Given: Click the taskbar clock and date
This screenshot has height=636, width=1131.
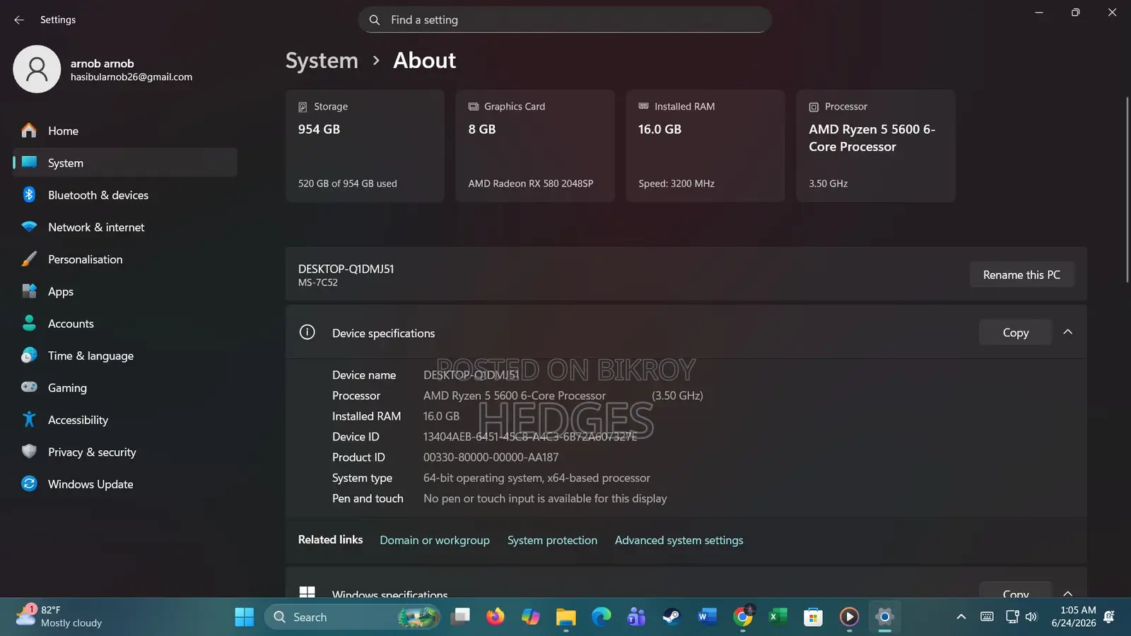Looking at the screenshot, I should click(x=1074, y=616).
